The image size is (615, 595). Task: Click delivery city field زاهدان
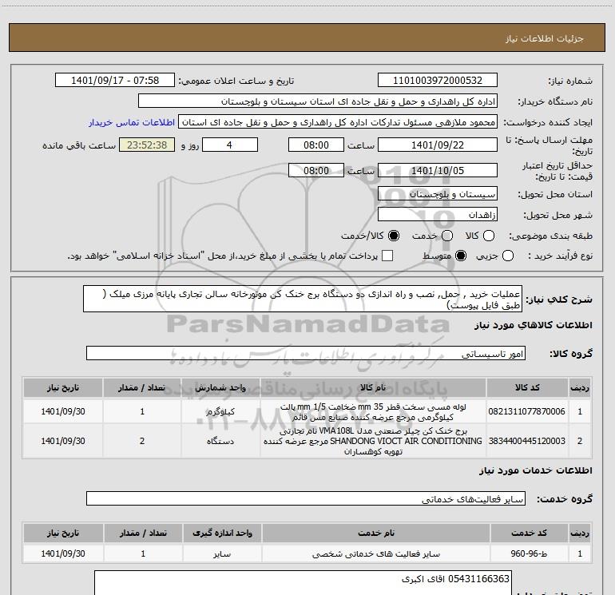tap(438, 215)
